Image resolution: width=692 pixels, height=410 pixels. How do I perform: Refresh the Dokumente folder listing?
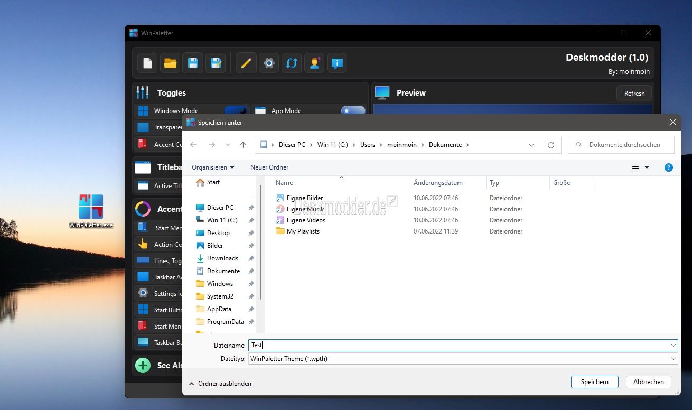coord(551,145)
